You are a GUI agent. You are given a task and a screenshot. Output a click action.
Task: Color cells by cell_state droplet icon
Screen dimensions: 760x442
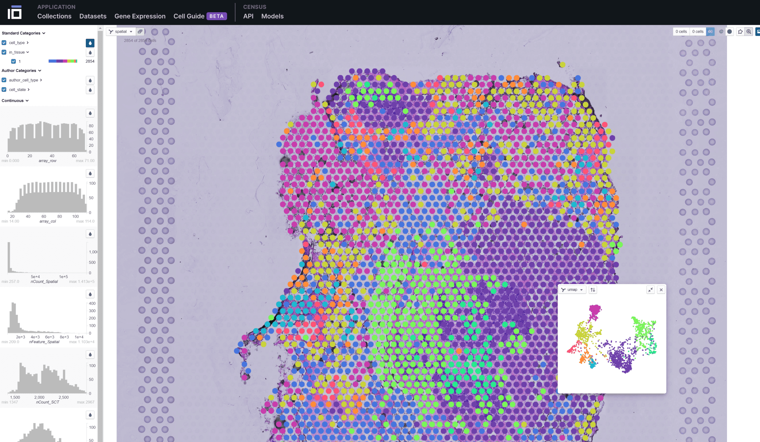click(90, 90)
